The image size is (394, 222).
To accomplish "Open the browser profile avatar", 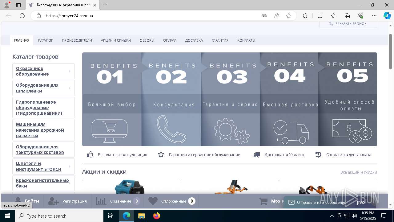I will click(7, 5).
